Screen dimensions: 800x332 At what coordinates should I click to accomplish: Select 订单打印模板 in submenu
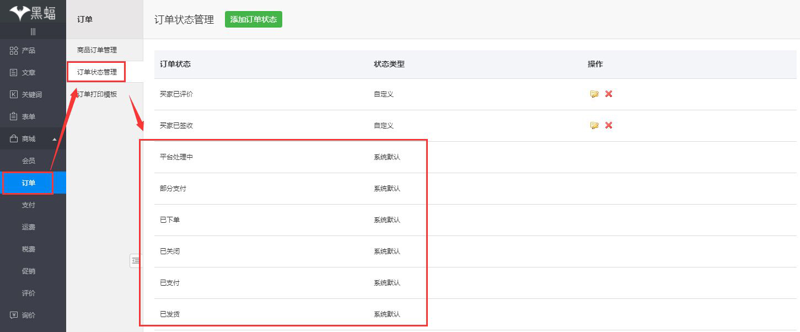(97, 94)
